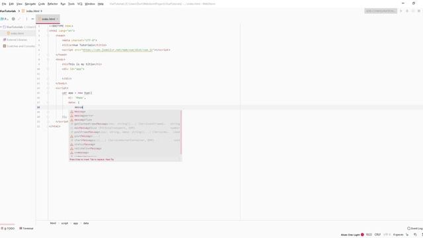This screenshot has width=423, height=238.
Task: Collapse the <body> fold marker
Action: 48,59
